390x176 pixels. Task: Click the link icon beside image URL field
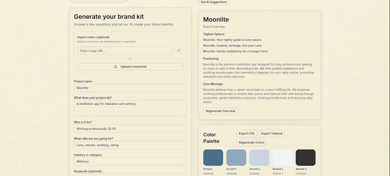point(178,50)
